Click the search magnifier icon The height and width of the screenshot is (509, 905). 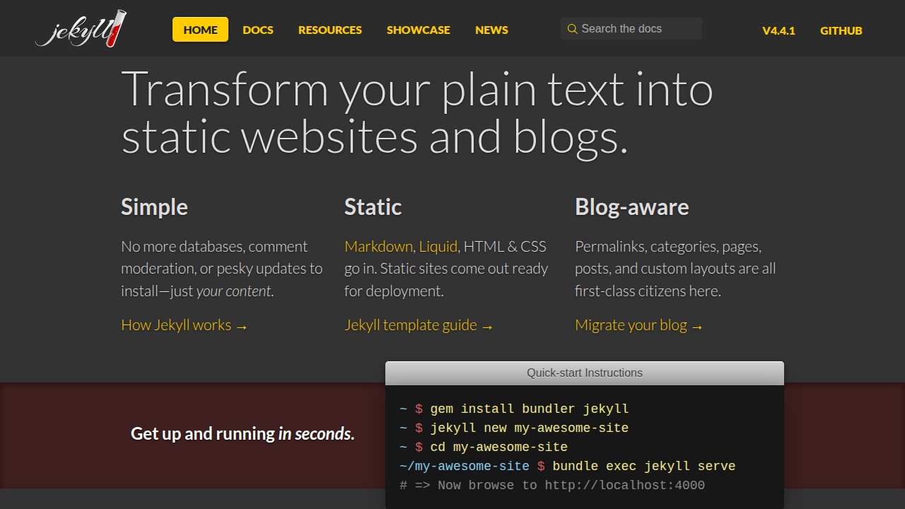pos(572,29)
